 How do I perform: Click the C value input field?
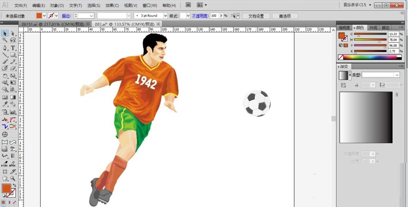tap(394, 34)
